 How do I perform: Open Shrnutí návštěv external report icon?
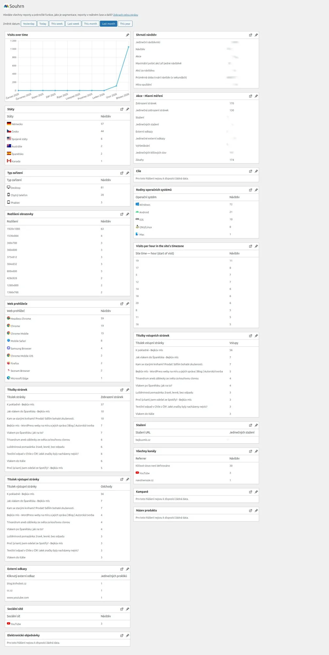click(x=251, y=35)
